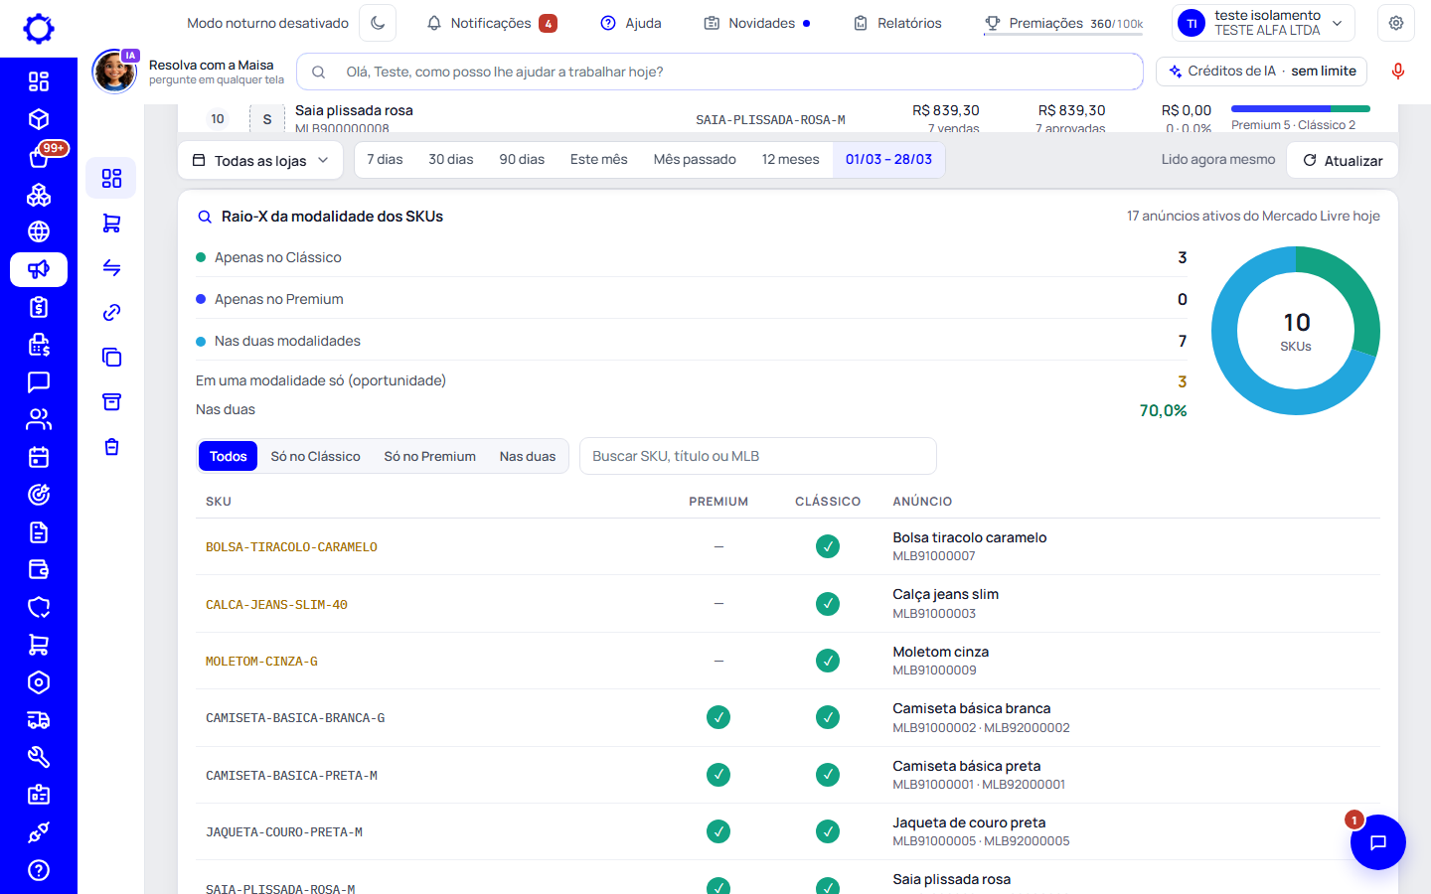Open the teste isolamento account dropdown

[x=1263, y=23]
